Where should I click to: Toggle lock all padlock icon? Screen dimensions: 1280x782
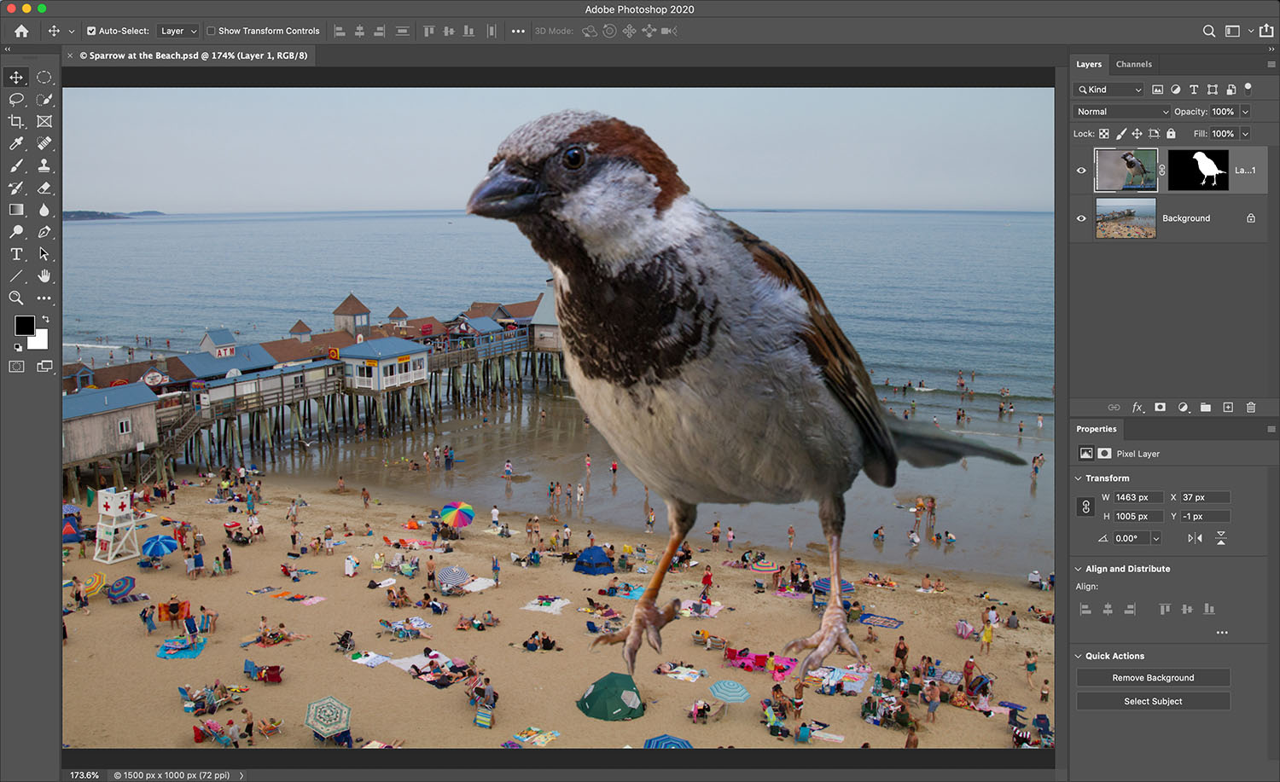[x=1171, y=134]
